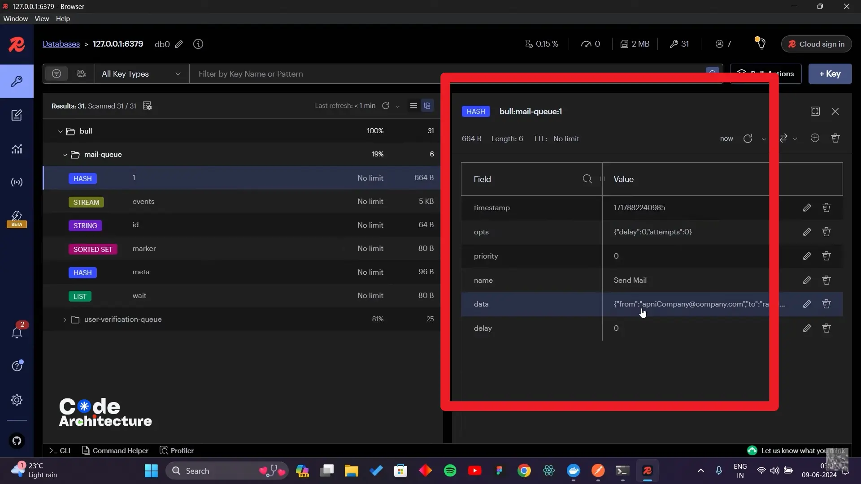Select the LIST wait key

coord(242,296)
